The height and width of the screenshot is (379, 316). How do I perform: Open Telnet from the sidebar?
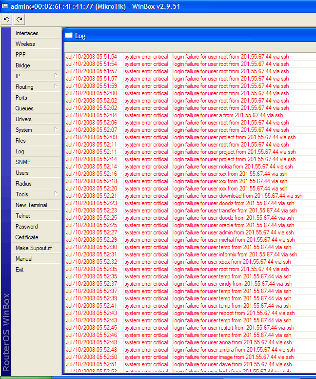coord(36,216)
